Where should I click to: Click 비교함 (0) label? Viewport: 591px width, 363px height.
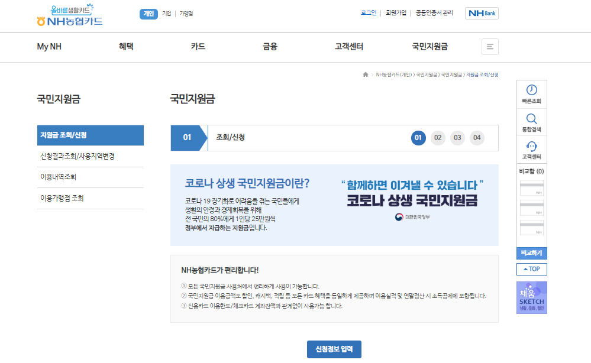tap(531, 171)
